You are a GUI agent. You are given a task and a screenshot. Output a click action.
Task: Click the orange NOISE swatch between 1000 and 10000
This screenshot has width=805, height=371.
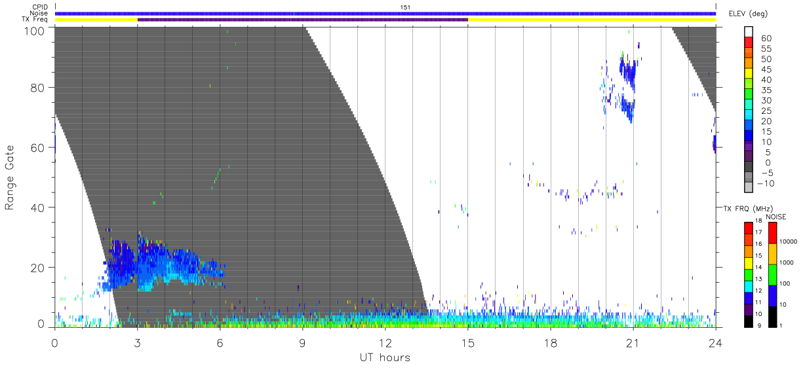tap(772, 253)
